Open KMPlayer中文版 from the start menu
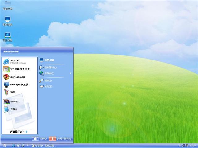Viewport: 198px width, 148px height. [16, 84]
